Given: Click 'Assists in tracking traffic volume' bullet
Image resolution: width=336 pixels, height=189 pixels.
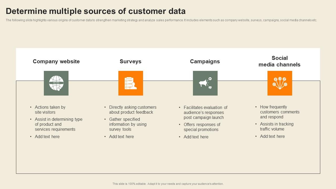Looking at the screenshot, I should [277, 127].
